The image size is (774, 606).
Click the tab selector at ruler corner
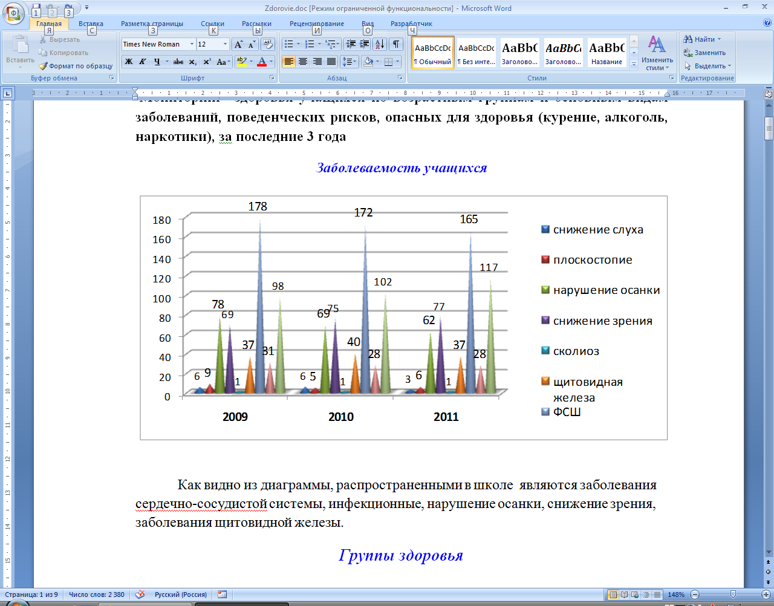[x=7, y=93]
